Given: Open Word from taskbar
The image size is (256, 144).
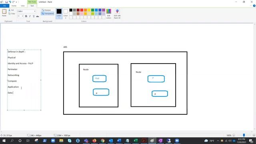Looking at the screenshot, I should coord(119,140).
